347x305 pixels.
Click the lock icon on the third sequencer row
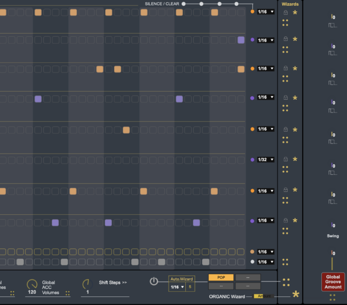click(x=286, y=68)
